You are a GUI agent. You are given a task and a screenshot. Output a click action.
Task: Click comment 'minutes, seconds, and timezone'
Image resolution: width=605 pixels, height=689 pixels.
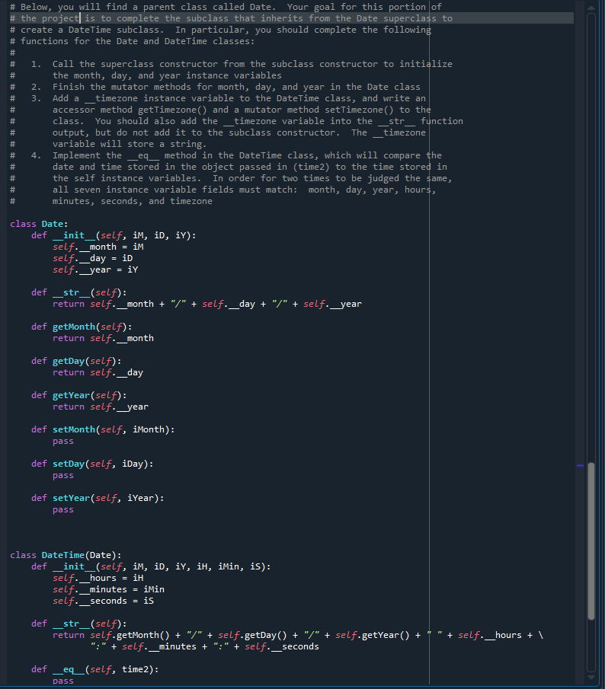point(133,201)
